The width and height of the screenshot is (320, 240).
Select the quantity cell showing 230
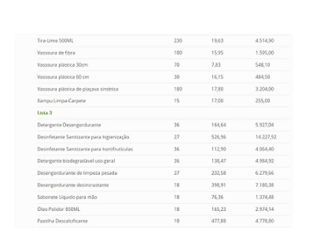pos(178,41)
